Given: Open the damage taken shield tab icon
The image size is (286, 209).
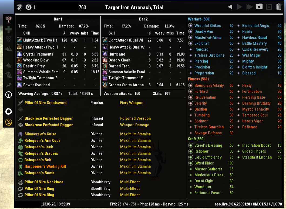Looking at the screenshot, I should pyautogui.click(x=9, y=39).
